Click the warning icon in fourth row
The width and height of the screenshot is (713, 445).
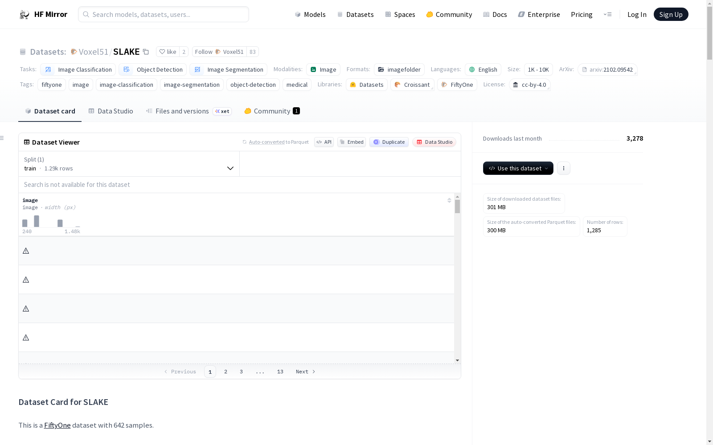[x=26, y=338]
